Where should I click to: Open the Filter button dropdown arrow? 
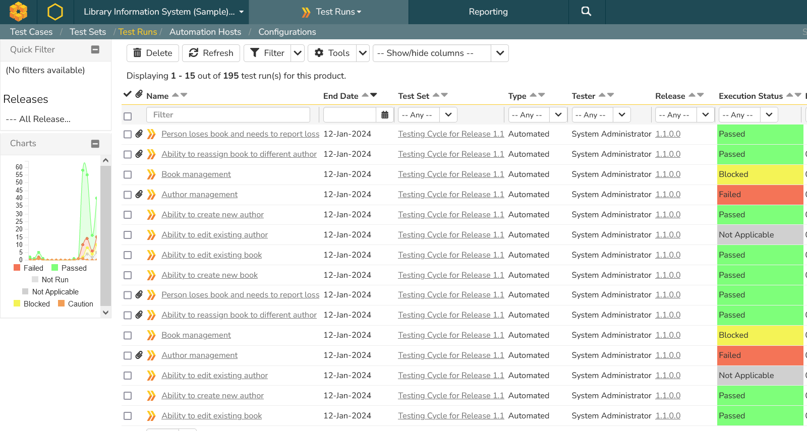[298, 53]
